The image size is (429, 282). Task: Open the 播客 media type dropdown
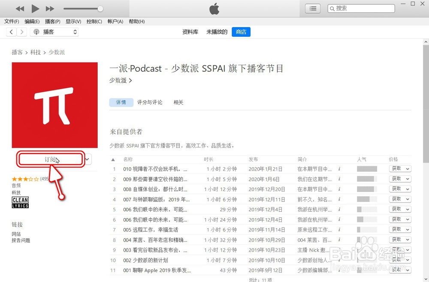pos(54,32)
